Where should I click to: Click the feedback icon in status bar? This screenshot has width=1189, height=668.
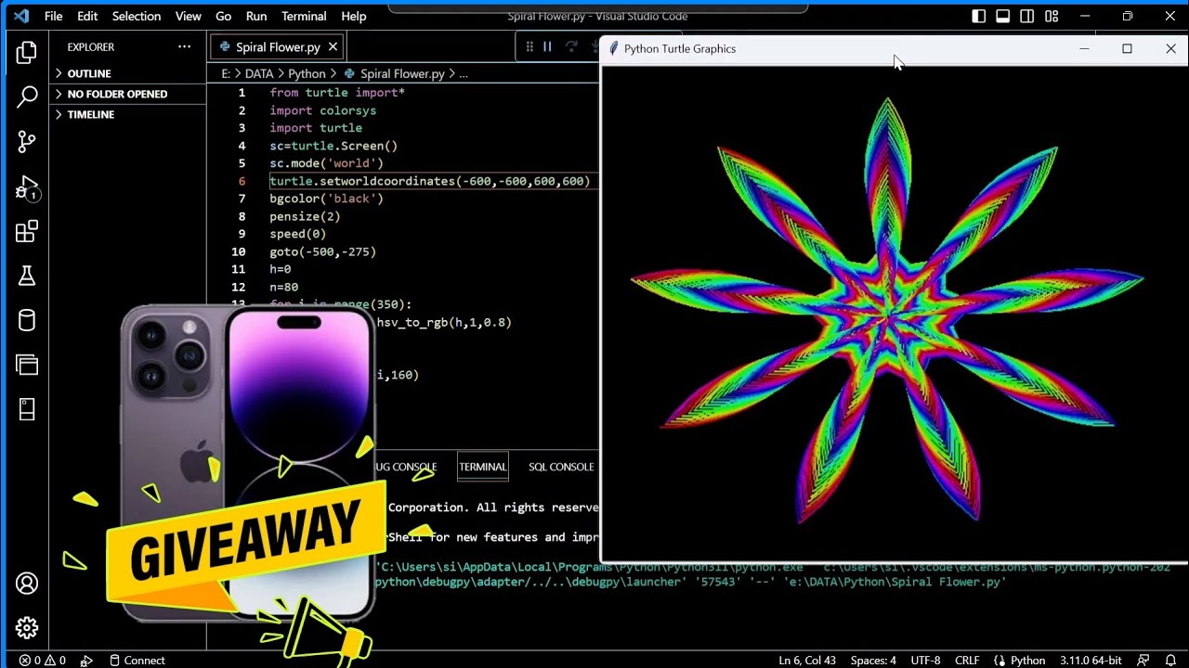click(1144, 661)
